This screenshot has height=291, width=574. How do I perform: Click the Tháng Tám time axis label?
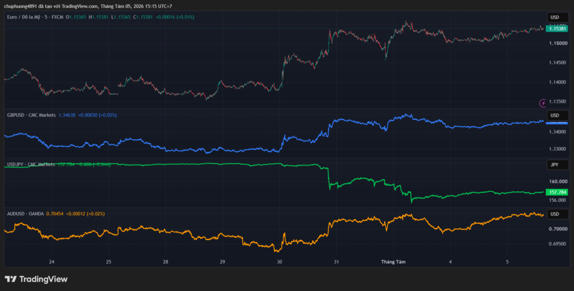click(393, 262)
